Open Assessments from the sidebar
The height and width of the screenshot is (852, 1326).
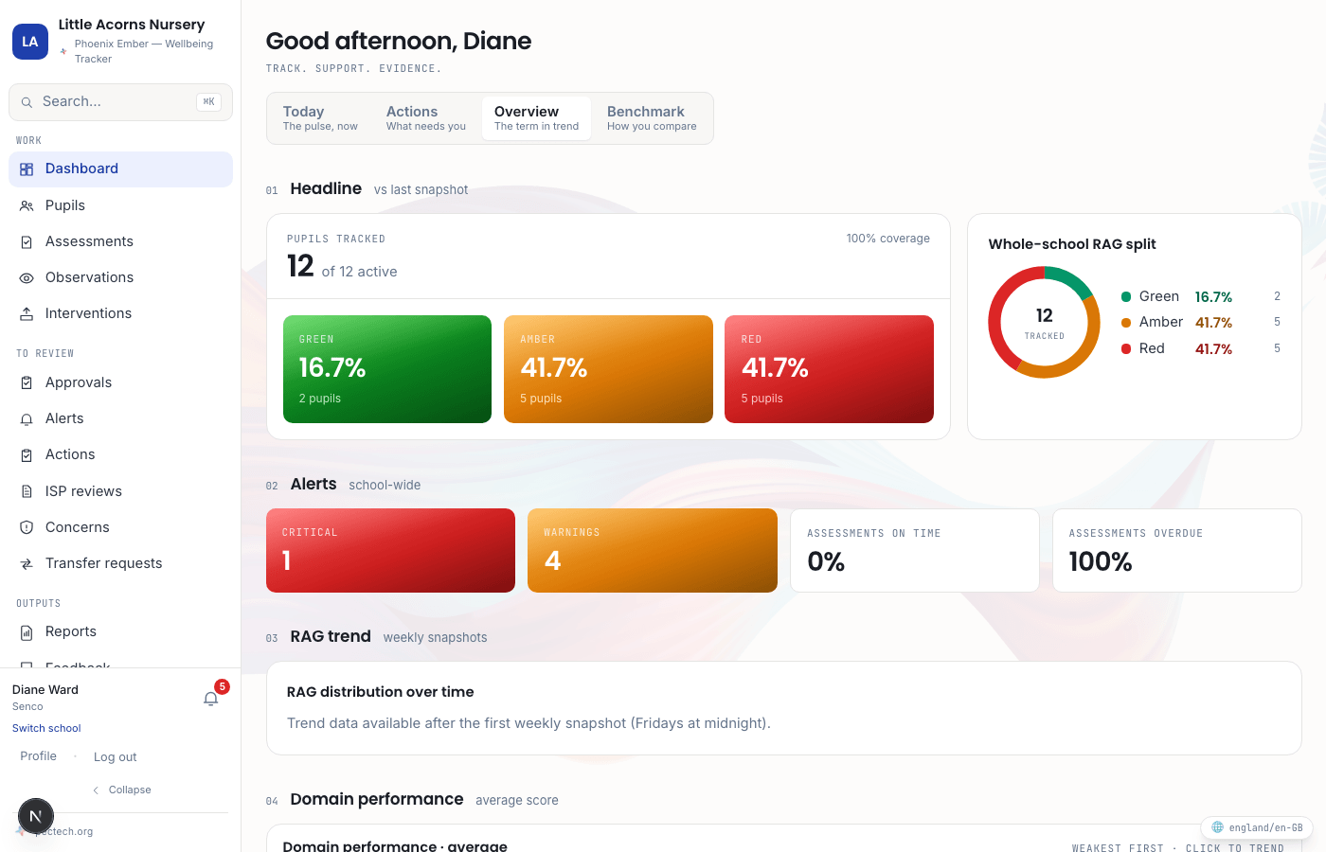click(x=120, y=241)
